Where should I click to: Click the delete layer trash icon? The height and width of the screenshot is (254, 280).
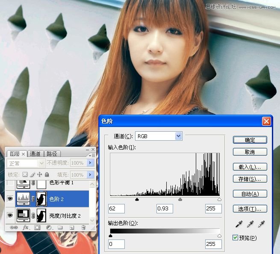[x=83, y=227]
